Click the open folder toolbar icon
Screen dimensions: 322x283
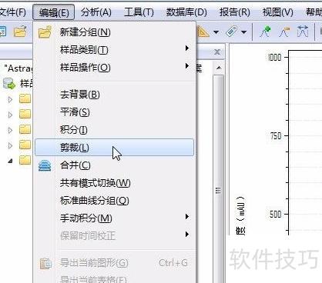pos(21,32)
